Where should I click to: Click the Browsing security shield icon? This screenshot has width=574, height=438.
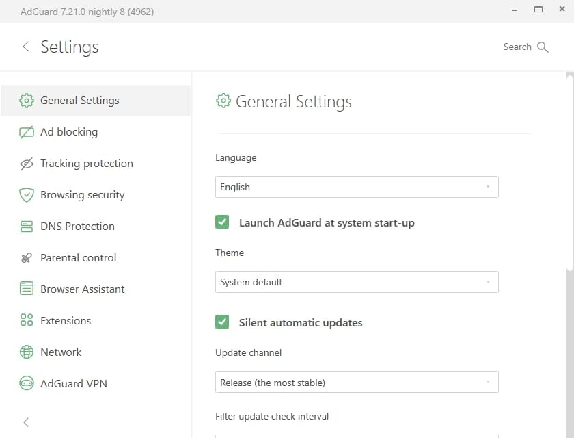27,195
